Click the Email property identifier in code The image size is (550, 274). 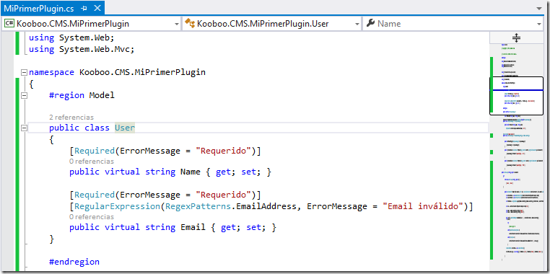pyautogui.click(x=193, y=227)
